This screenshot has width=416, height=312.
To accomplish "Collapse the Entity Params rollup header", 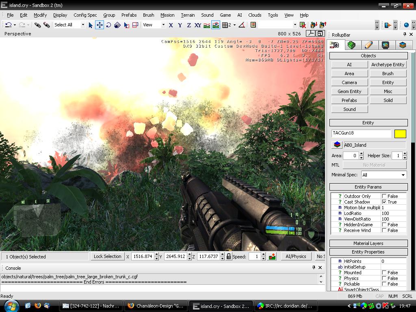I will tap(368, 187).
